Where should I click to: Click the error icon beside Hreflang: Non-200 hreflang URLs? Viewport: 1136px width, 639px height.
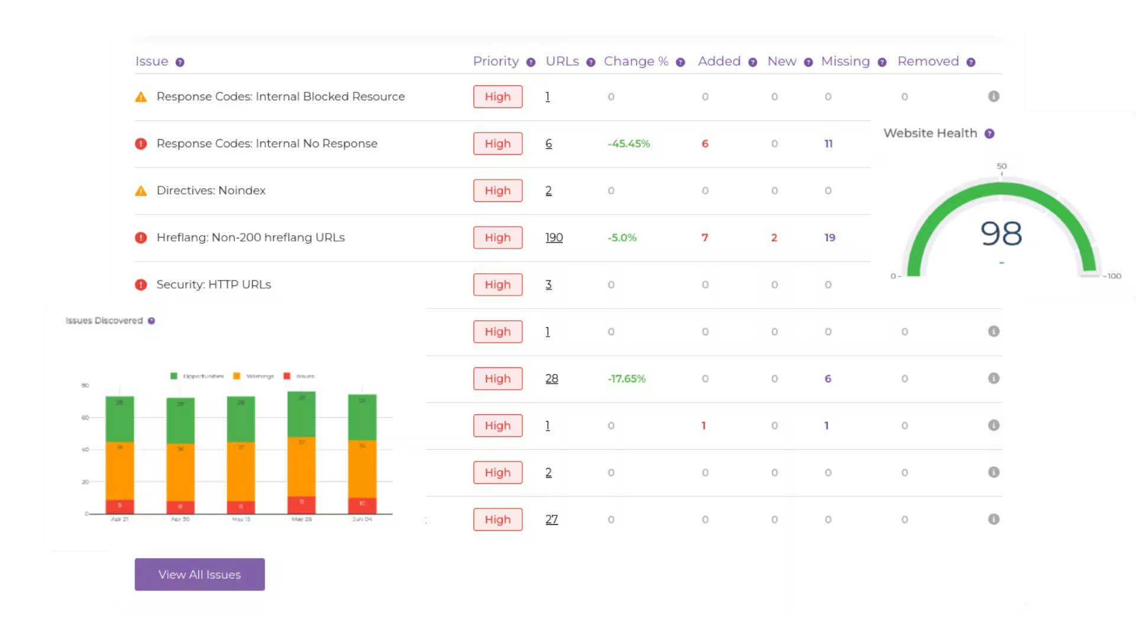[x=141, y=237]
